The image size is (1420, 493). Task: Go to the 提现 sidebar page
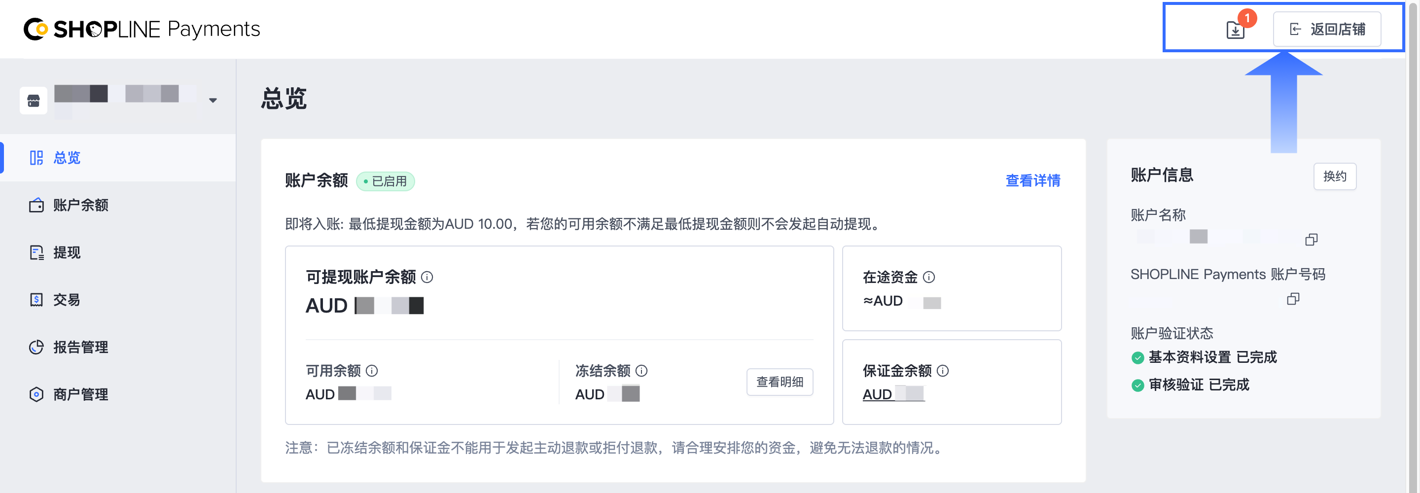coord(67,253)
